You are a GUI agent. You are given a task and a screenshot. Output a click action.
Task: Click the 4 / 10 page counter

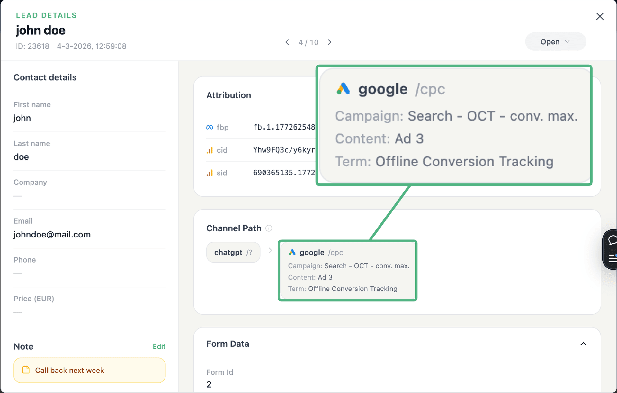[308, 42]
